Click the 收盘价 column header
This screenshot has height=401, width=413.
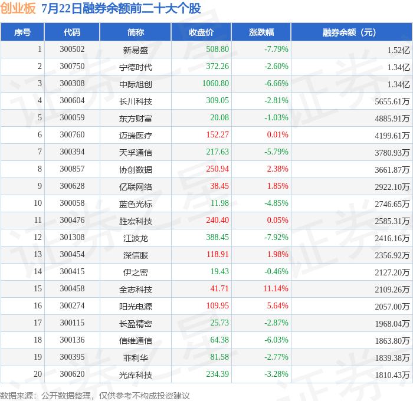[201, 32]
